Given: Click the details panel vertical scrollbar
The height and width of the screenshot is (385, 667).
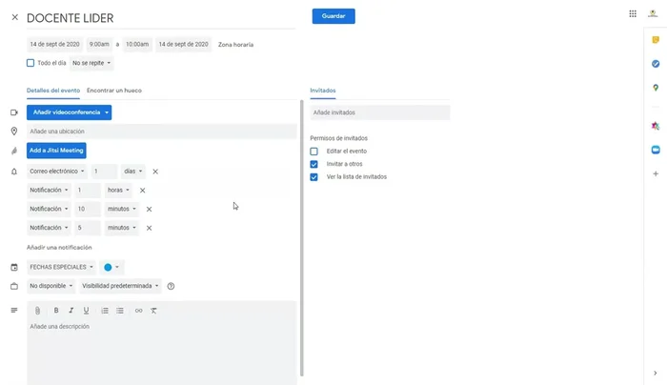Looking at the screenshot, I should [x=302, y=238].
